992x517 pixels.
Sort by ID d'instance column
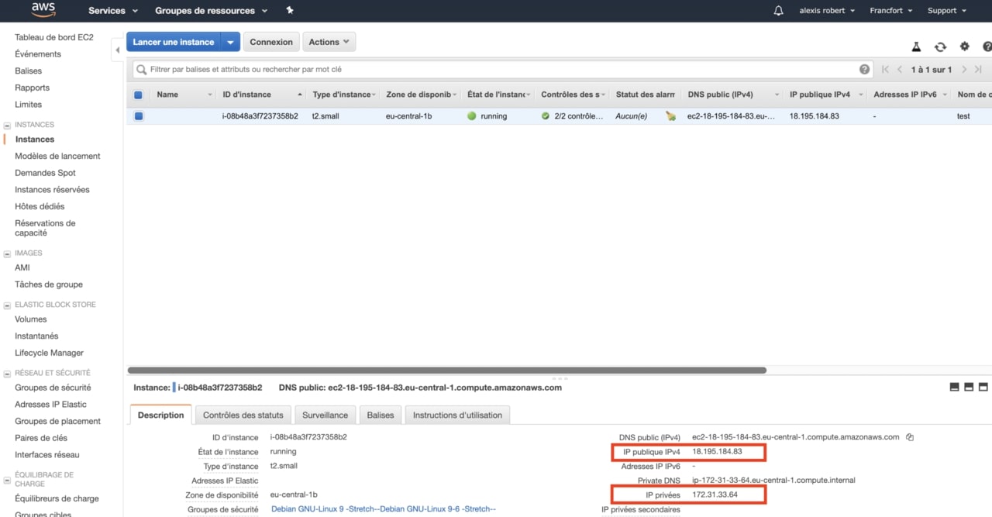coord(246,95)
